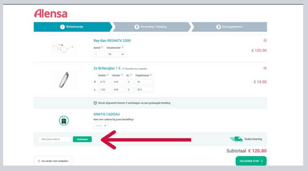Select the Bezorggegevens step tab

click(229, 27)
